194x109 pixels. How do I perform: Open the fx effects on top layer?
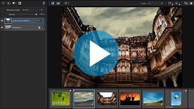point(39,21)
